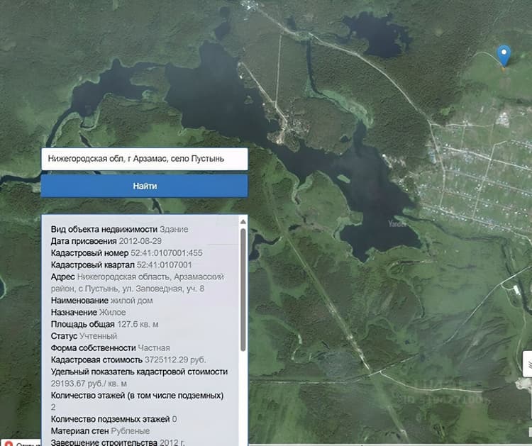Click the Наименование жилой дом line
Image resolution: width=532 pixels, height=446 pixels.
point(101,301)
